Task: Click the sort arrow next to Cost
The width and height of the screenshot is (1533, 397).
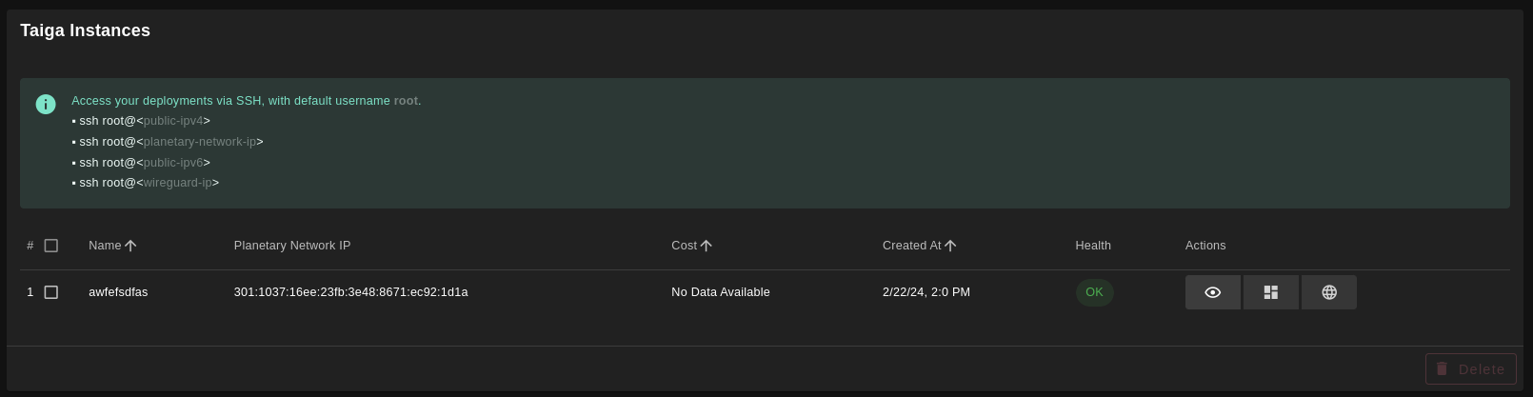Action: click(706, 246)
